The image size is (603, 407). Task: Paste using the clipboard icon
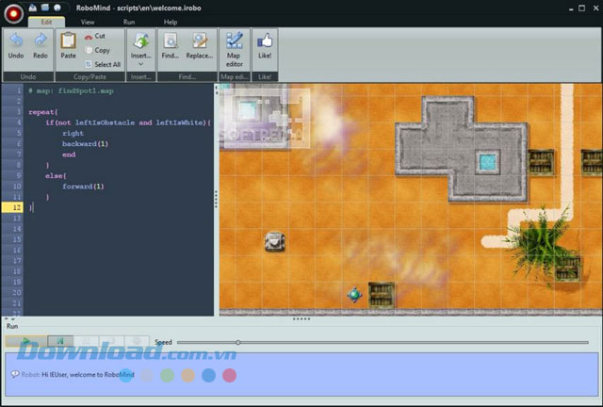pyautogui.click(x=68, y=41)
